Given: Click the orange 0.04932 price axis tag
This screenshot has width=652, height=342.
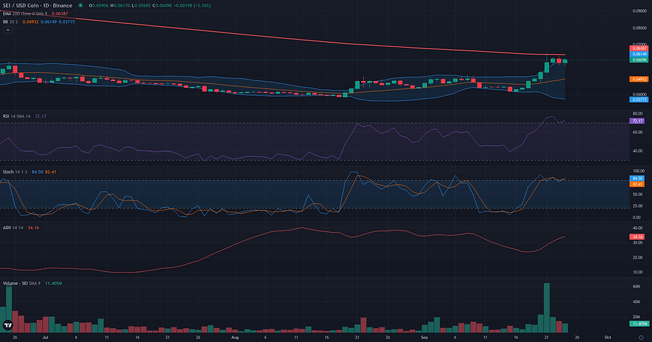Looking at the screenshot, I should 639,79.
